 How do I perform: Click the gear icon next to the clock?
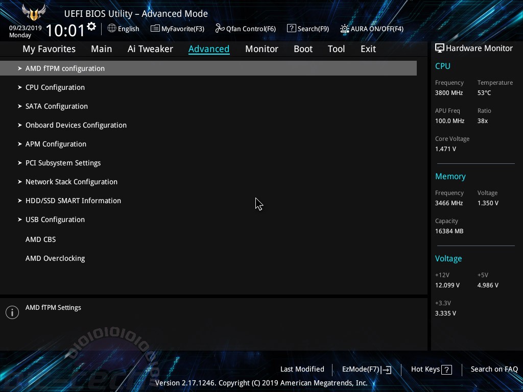(x=91, y=27)
